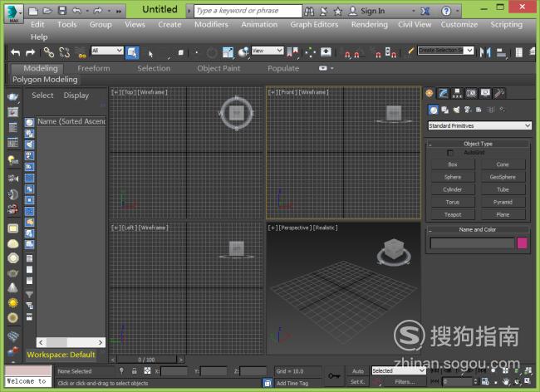Viewport: 540px width, 392px height.
Task: Open the Modifiers menu
Action: [211, 24]
